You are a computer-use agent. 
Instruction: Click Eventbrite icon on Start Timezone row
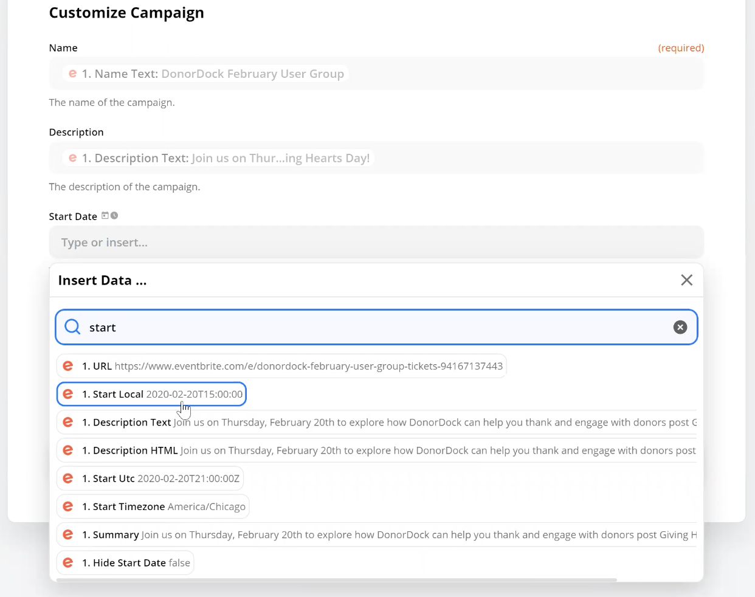click(68, 506)
